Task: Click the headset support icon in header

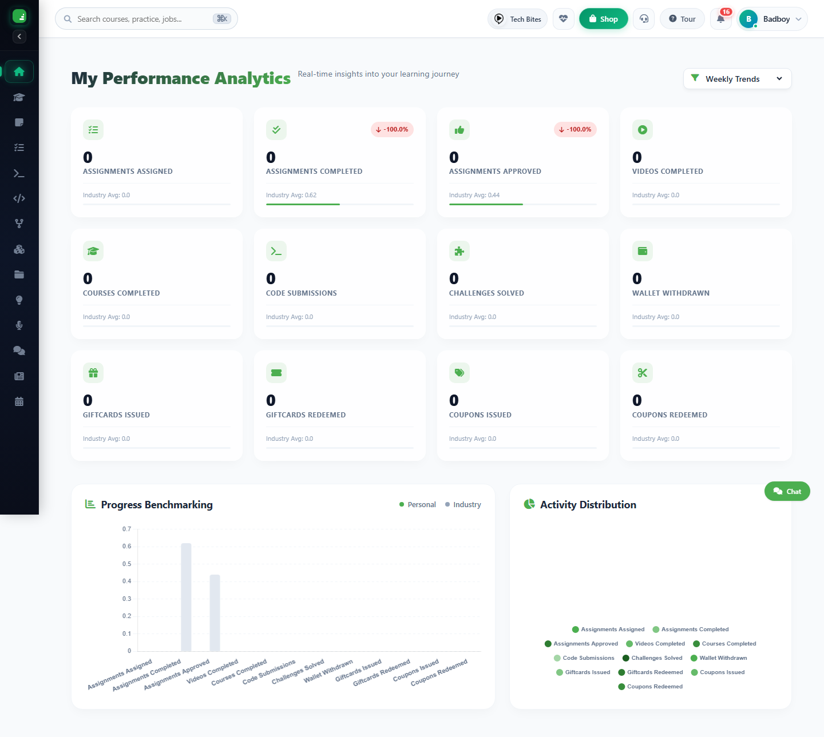Action: [x=644, y=19]
